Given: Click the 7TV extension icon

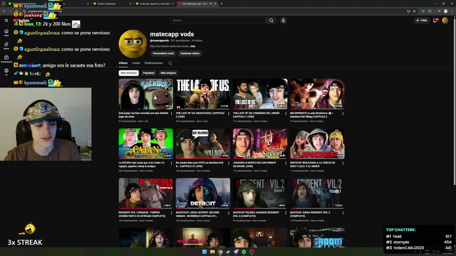Looking at the screenshot, I should pos(423,11).
